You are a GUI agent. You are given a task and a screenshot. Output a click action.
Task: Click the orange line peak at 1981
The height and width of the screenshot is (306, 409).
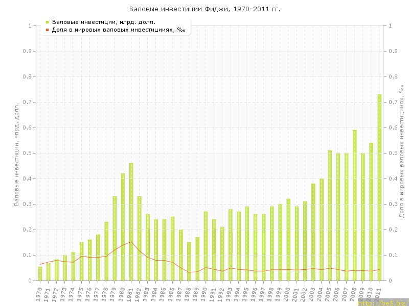(131, 242)
